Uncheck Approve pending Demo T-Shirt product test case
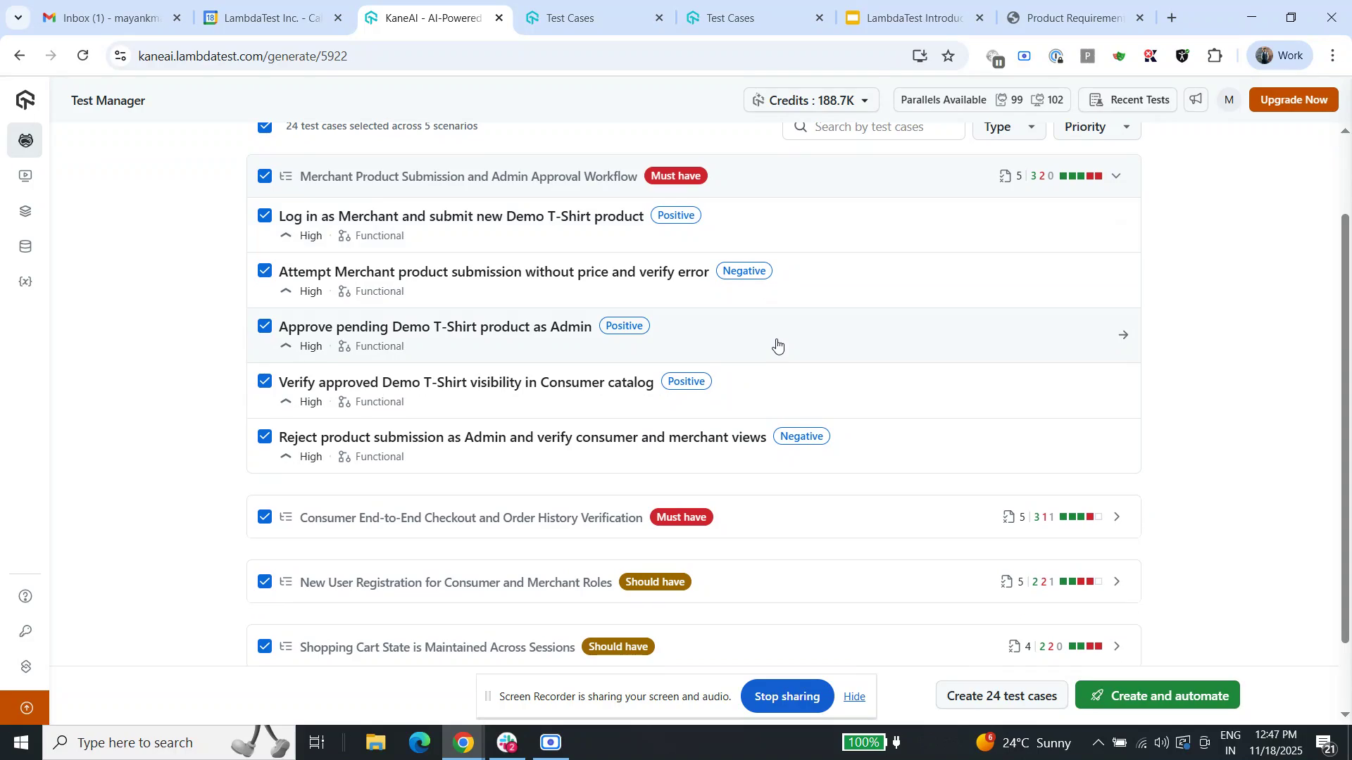This screenshot has width=1352, height=760. [x=265, y=325]
